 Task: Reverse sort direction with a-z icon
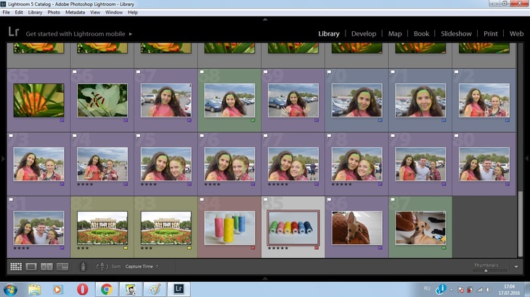[102, 267]
